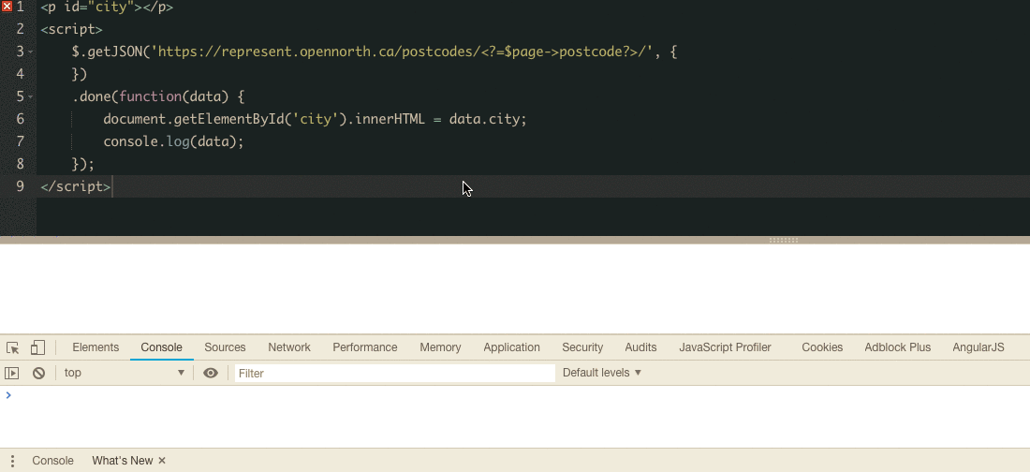The height and width of the screenshot is (472, 1030).
Task: Click the error marker on line 1
Action: pyautogui.click(x=7, y=7)
